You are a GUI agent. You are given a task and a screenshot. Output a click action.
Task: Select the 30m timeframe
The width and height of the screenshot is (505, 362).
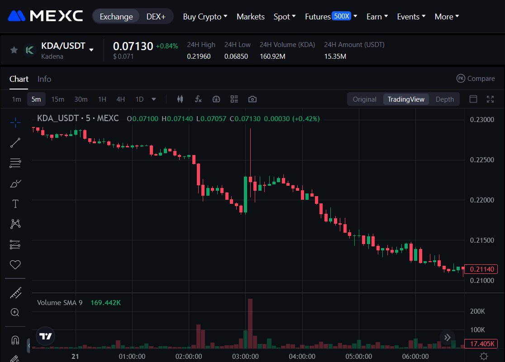[81, 99]
